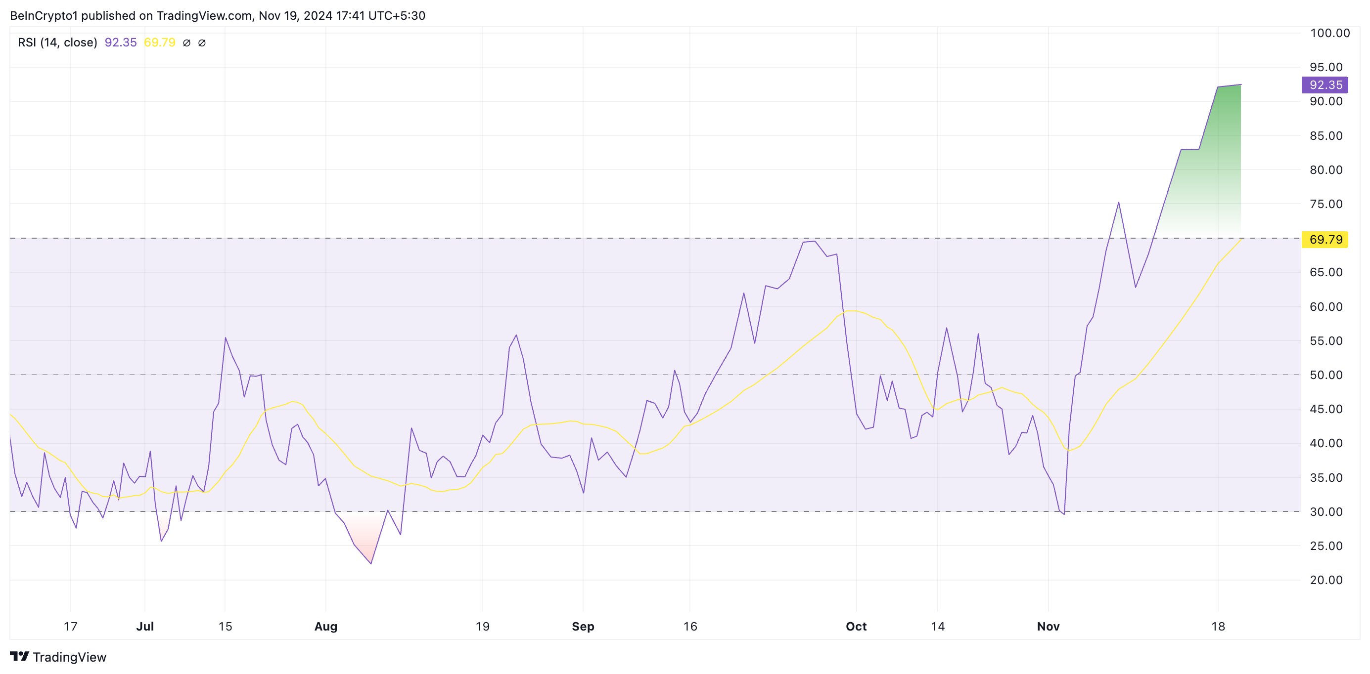Click the Aug label on time axis
1370x674 pixels.
325,626
